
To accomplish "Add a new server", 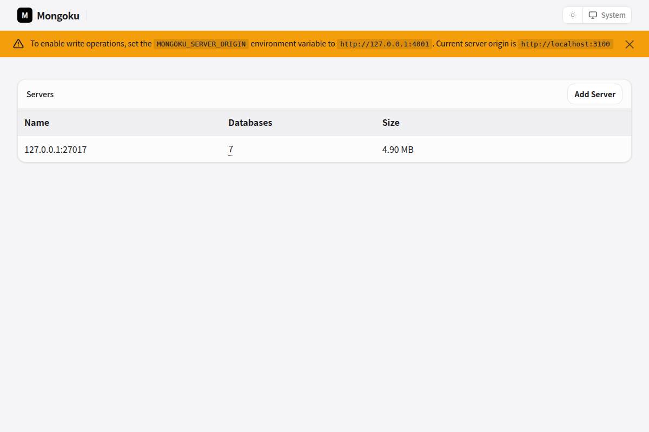I will coord(595,94).
